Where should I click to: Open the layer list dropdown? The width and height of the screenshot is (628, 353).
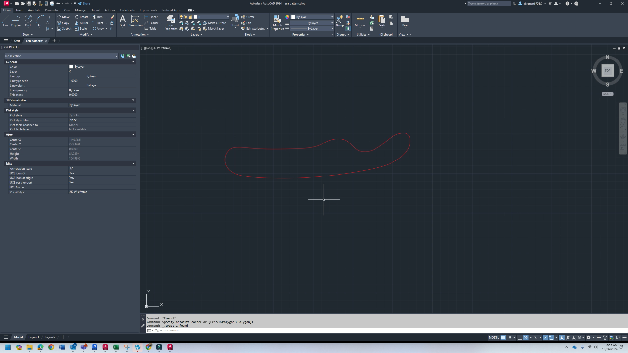point(228,17)
